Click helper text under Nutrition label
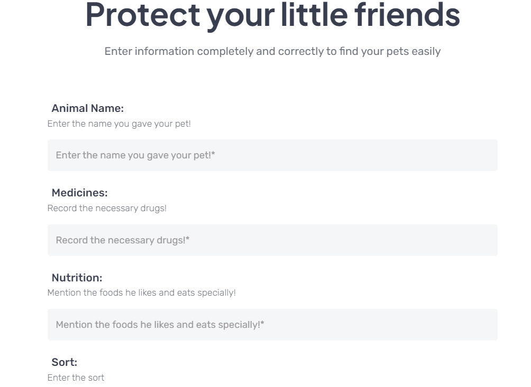This screenshot has width=531, height=387. [x=141, y=292]
